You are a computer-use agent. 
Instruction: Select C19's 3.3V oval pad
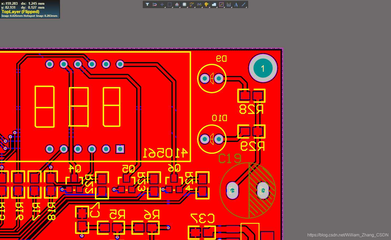pos(232,190)
